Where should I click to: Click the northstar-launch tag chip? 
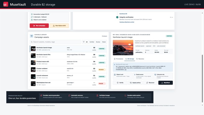tap(140, 46)
